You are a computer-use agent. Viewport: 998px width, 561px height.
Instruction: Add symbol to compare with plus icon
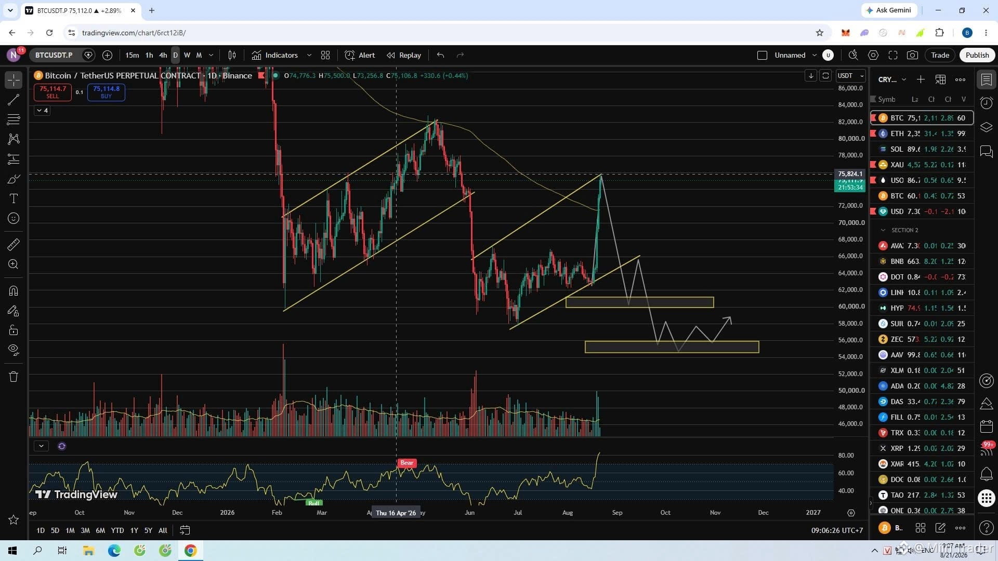(x=107, y=55)
